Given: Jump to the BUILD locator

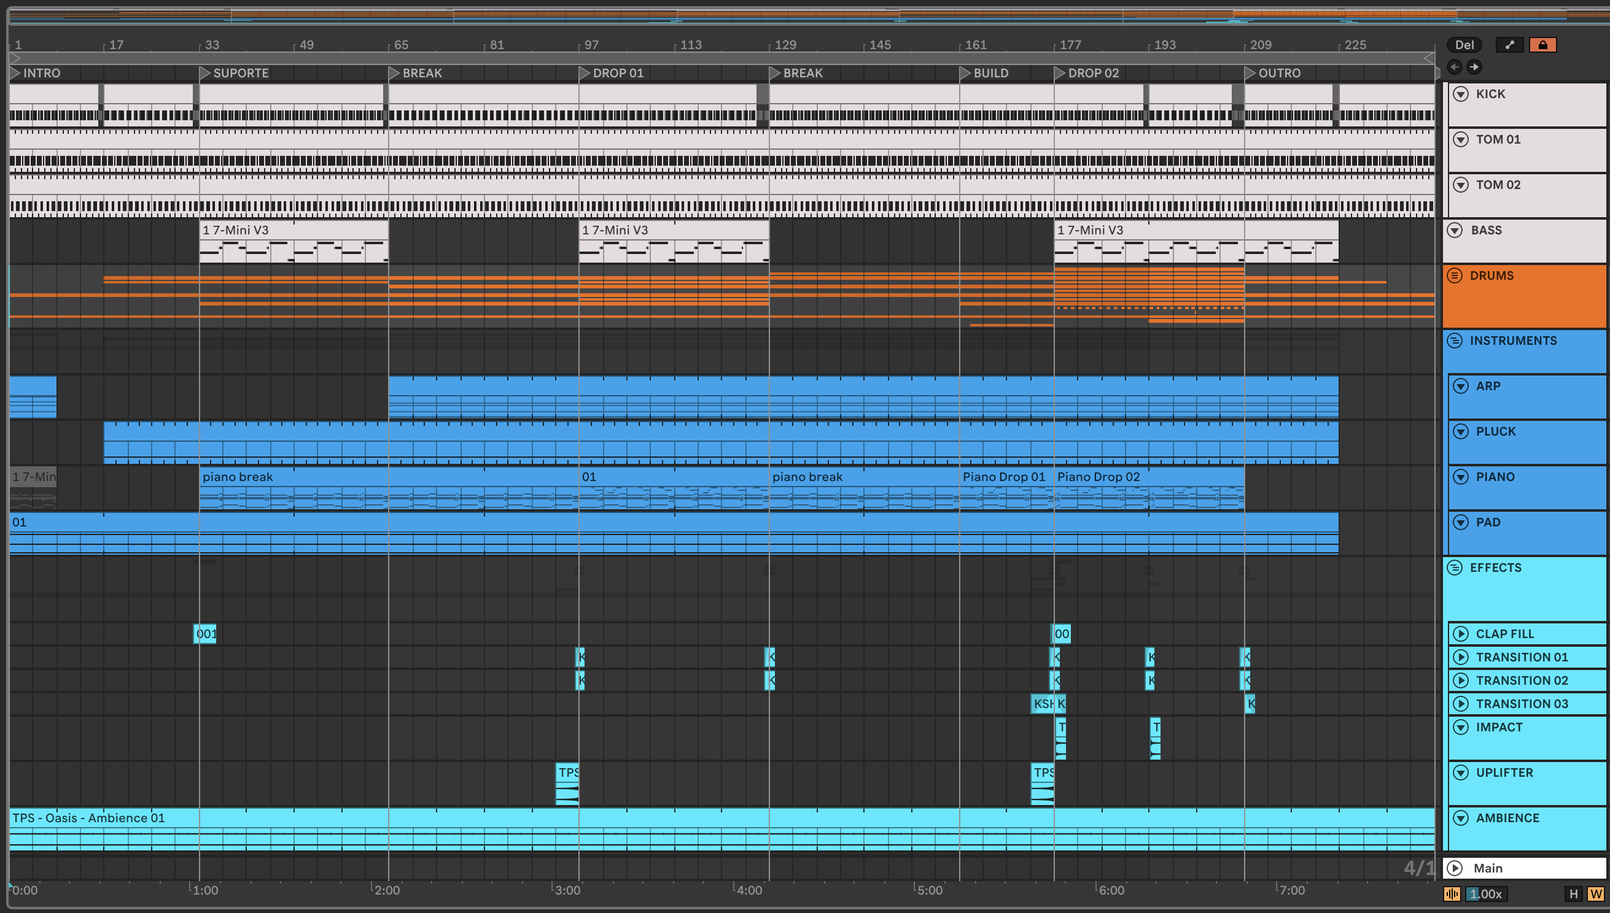Looking at the screenshot, I should (x=984, y=73).
